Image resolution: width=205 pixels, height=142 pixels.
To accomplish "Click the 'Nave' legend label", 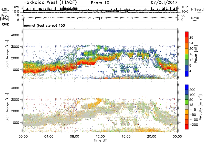I will [195, 18].
